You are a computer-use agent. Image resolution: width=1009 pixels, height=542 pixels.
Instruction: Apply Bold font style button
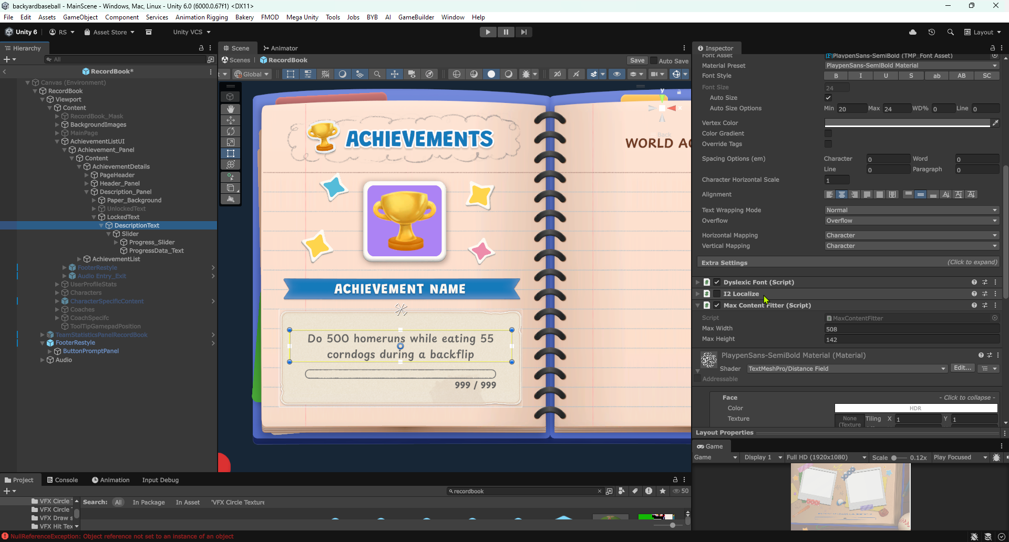[x=837, y=76]
